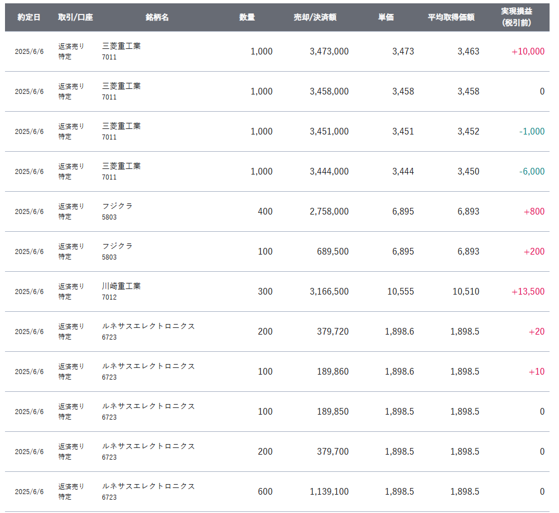Click the 川崎重工業 stock name
Image resolution: width=559 pixels, height=513 pixels.
point(121,286)
